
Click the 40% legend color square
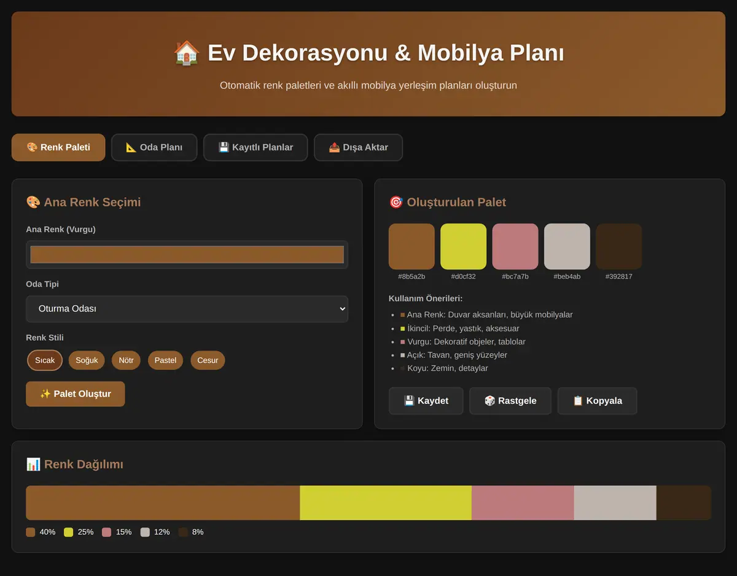tap(31, 532)
